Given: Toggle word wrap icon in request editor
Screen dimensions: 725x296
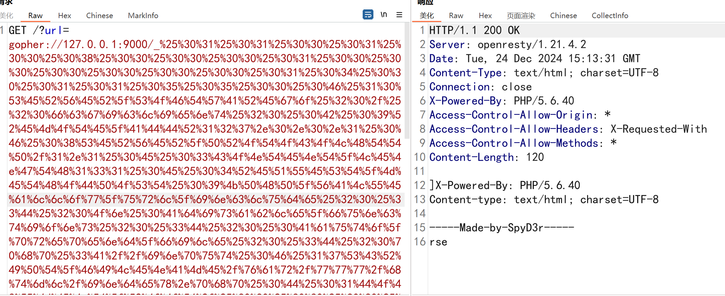Looking at the screenshot, I should coord(368,15).
